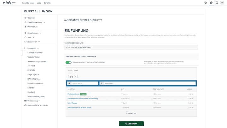
Task: Toggle search engine indexing switch
Action: coord(68,62)
